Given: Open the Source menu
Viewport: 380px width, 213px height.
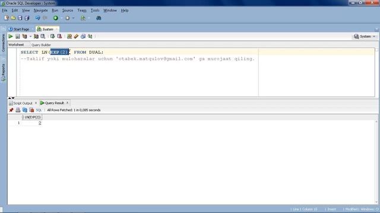Looking at the screenshot, I should [67, 11].
